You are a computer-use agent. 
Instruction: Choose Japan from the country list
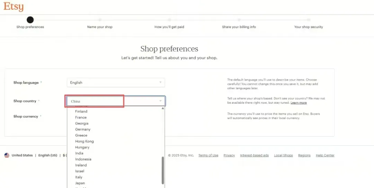pyautogui.click(x=80, y=183)
